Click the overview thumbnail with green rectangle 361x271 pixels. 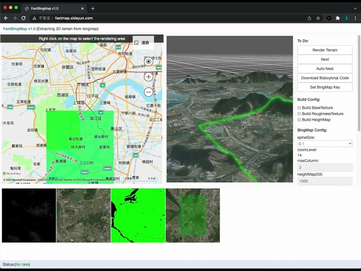pos(193,216)
